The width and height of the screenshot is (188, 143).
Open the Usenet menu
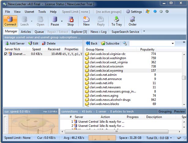29,12
